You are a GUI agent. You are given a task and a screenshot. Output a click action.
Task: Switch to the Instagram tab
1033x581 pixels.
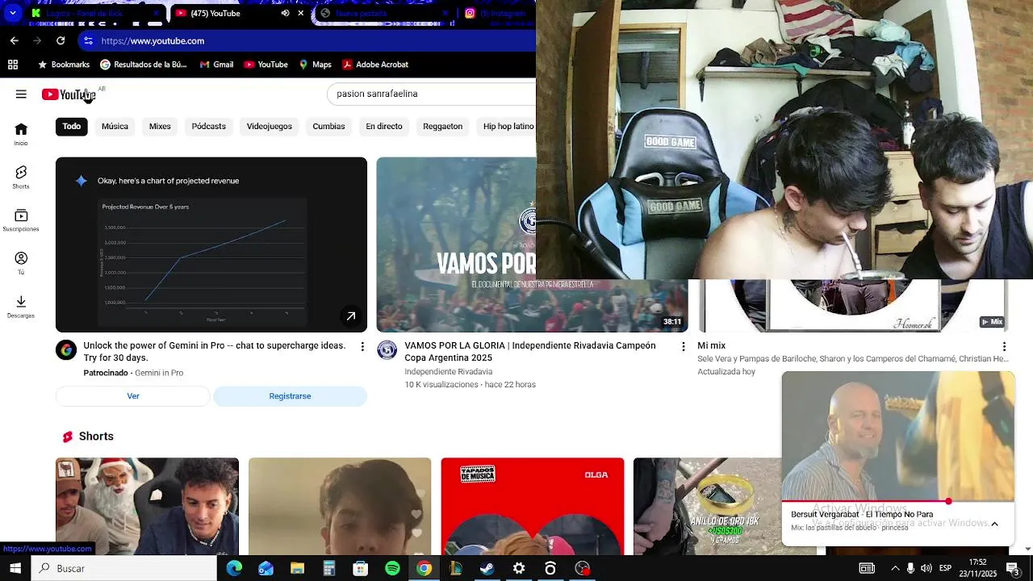point(498,13)
